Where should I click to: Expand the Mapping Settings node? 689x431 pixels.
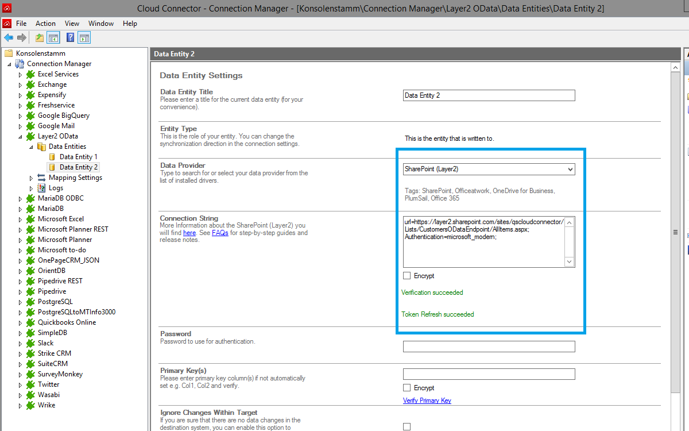31,178
